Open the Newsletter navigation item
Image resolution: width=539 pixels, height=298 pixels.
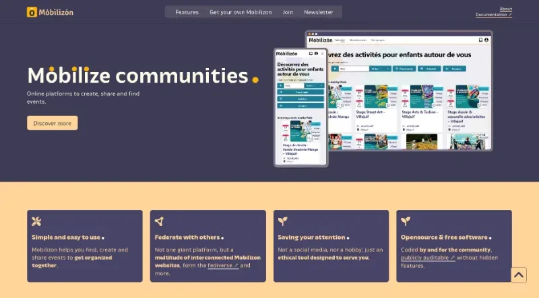tap(318, 12)
